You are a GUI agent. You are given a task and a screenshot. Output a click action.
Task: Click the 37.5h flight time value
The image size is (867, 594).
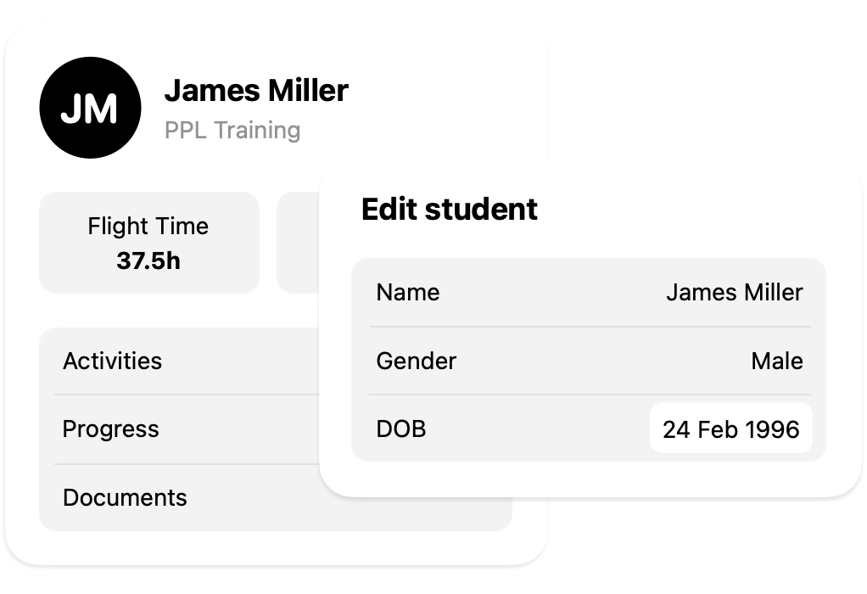(x=148, y=261)
